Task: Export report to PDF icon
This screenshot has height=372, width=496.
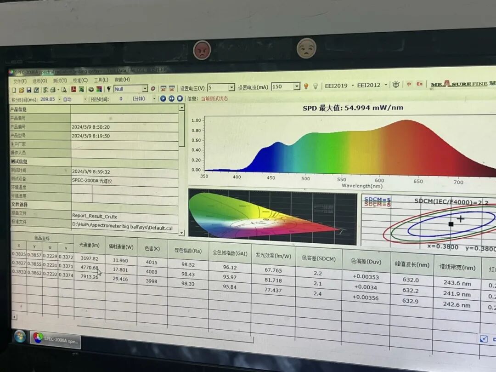Action: pyautogui.click(x=73, y=90)
